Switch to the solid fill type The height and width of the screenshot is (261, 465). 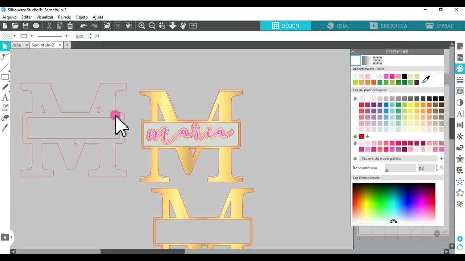point(356,61)
